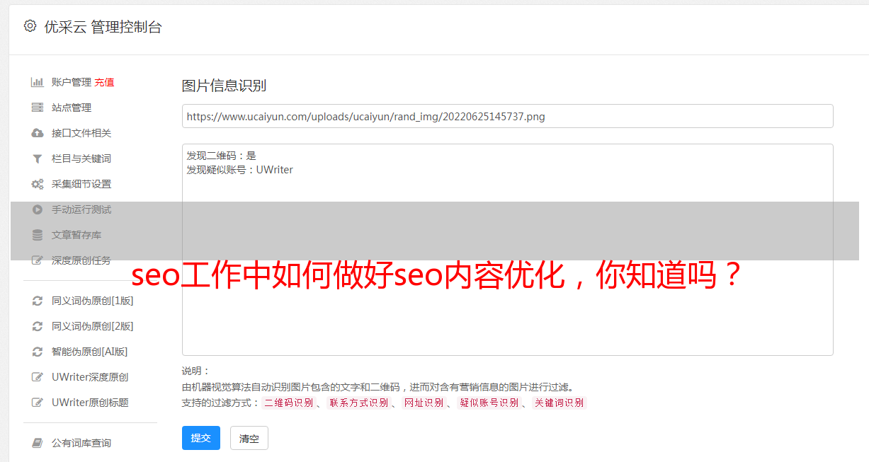This screenshot has width=869, height=462.
Task: Open UWriter原创标题 tool
Action: 90,403
